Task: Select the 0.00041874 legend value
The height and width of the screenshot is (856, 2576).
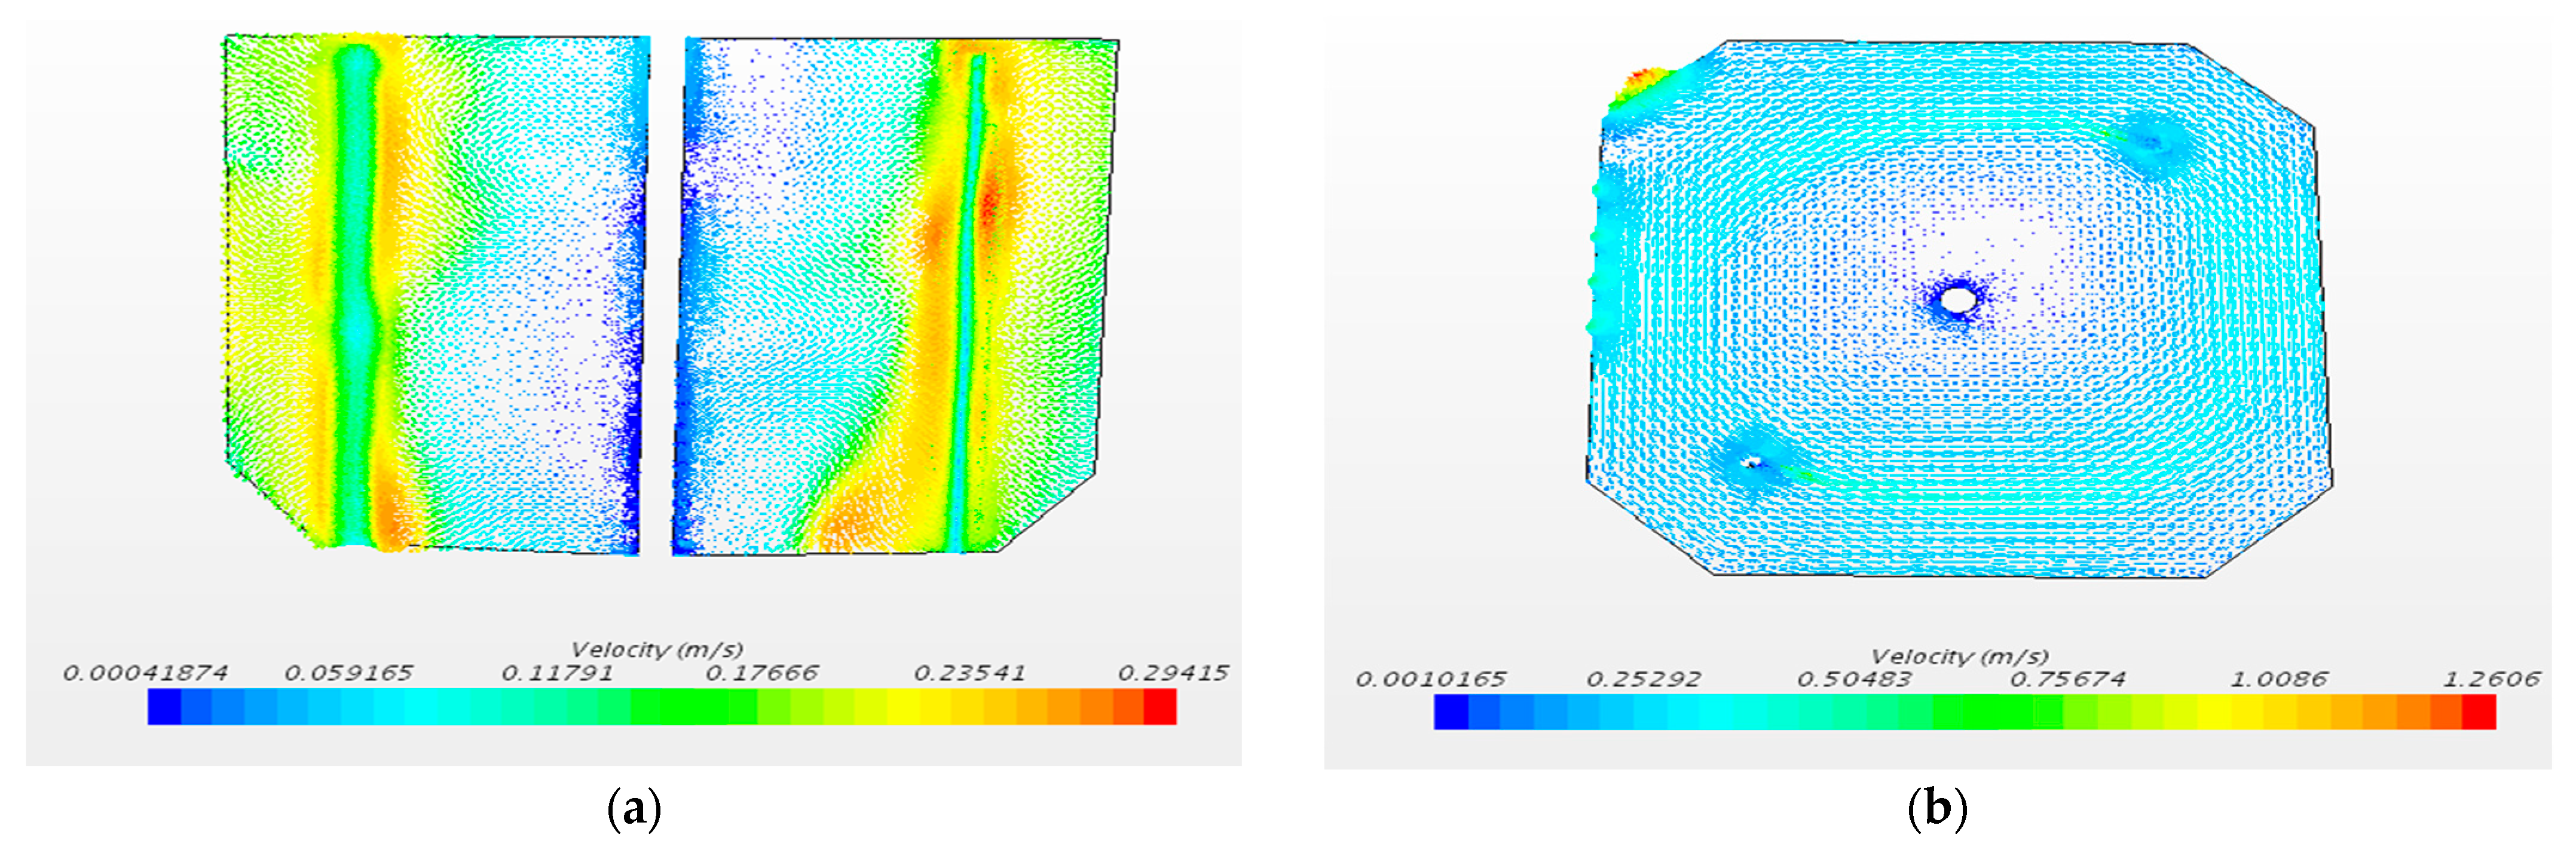Action: (145, 673)
